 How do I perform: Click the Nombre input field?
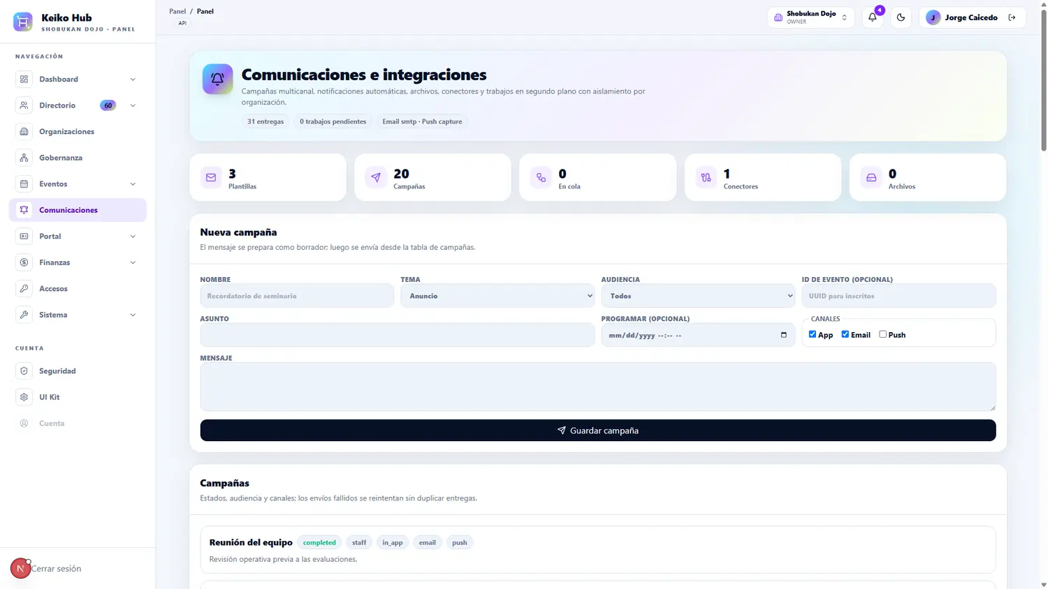pyautogui.click(x=297, y=296)
